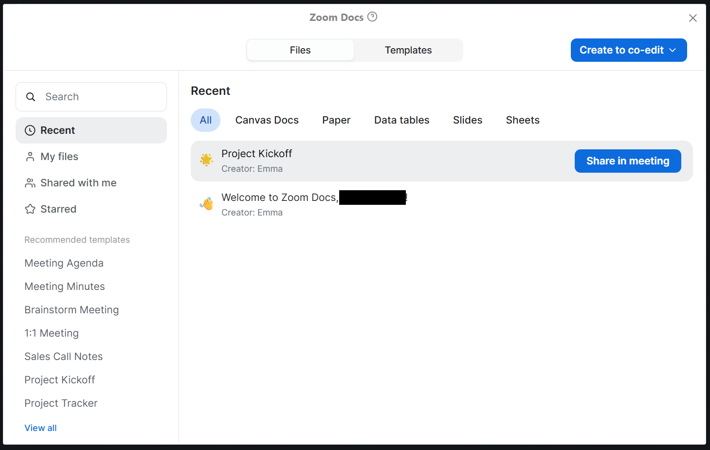Screen dimensions: 710x450
Task: Click the Share in meeting button
Action: coord(628,161)
